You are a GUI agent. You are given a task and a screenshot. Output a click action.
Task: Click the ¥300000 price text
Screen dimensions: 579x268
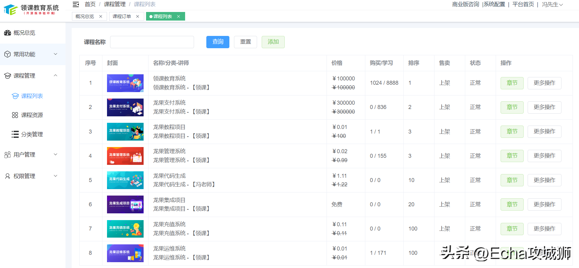click(x=343, y=103)
